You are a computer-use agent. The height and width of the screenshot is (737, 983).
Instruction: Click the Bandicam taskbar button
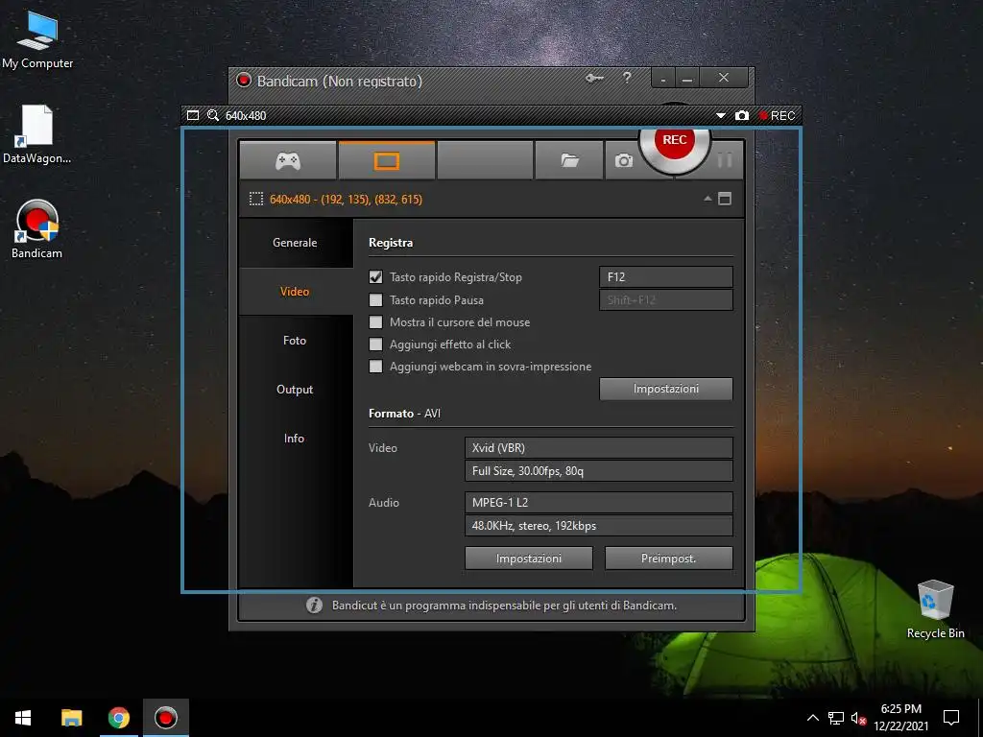tap(165, 718)
